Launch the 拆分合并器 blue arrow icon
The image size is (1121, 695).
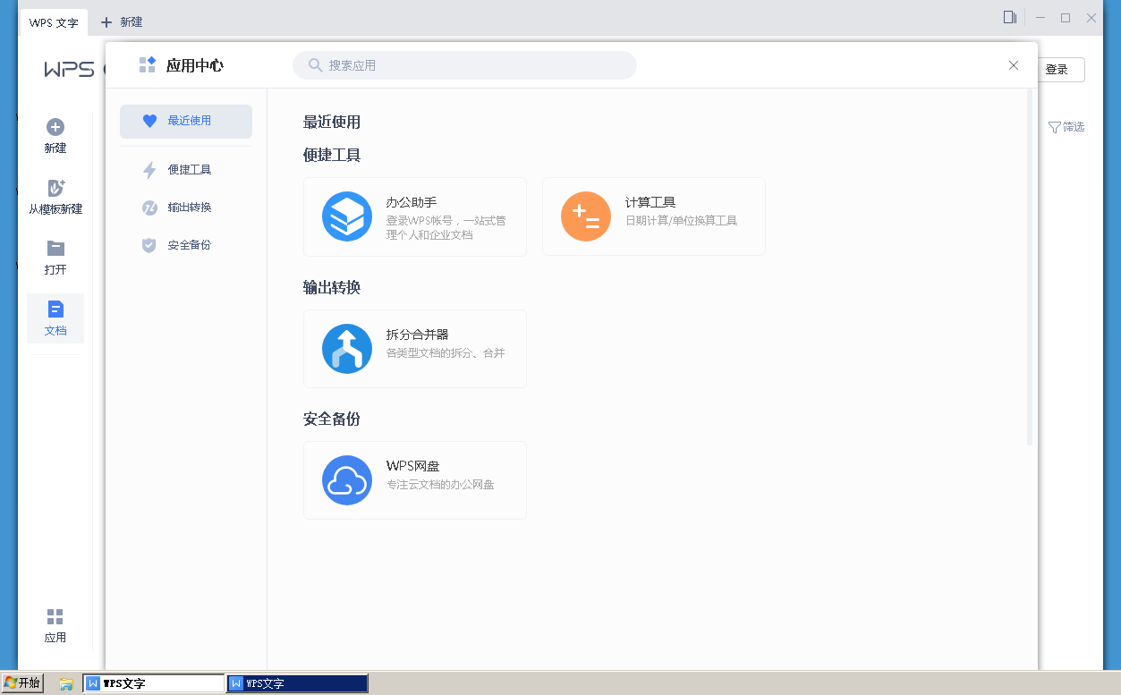pos(347,349)
